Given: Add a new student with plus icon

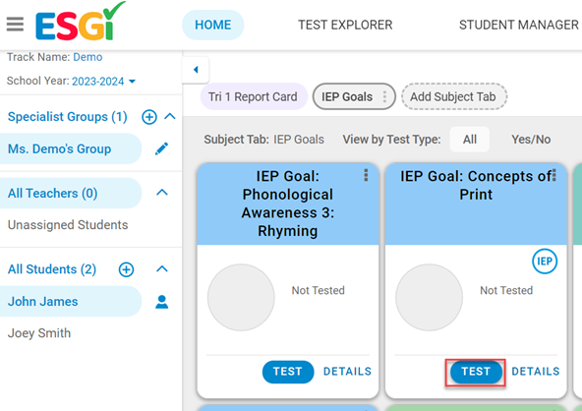Looking at the screenshot, I should 126,269.
